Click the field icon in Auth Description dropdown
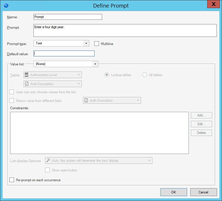 click(x=27, y=84)
